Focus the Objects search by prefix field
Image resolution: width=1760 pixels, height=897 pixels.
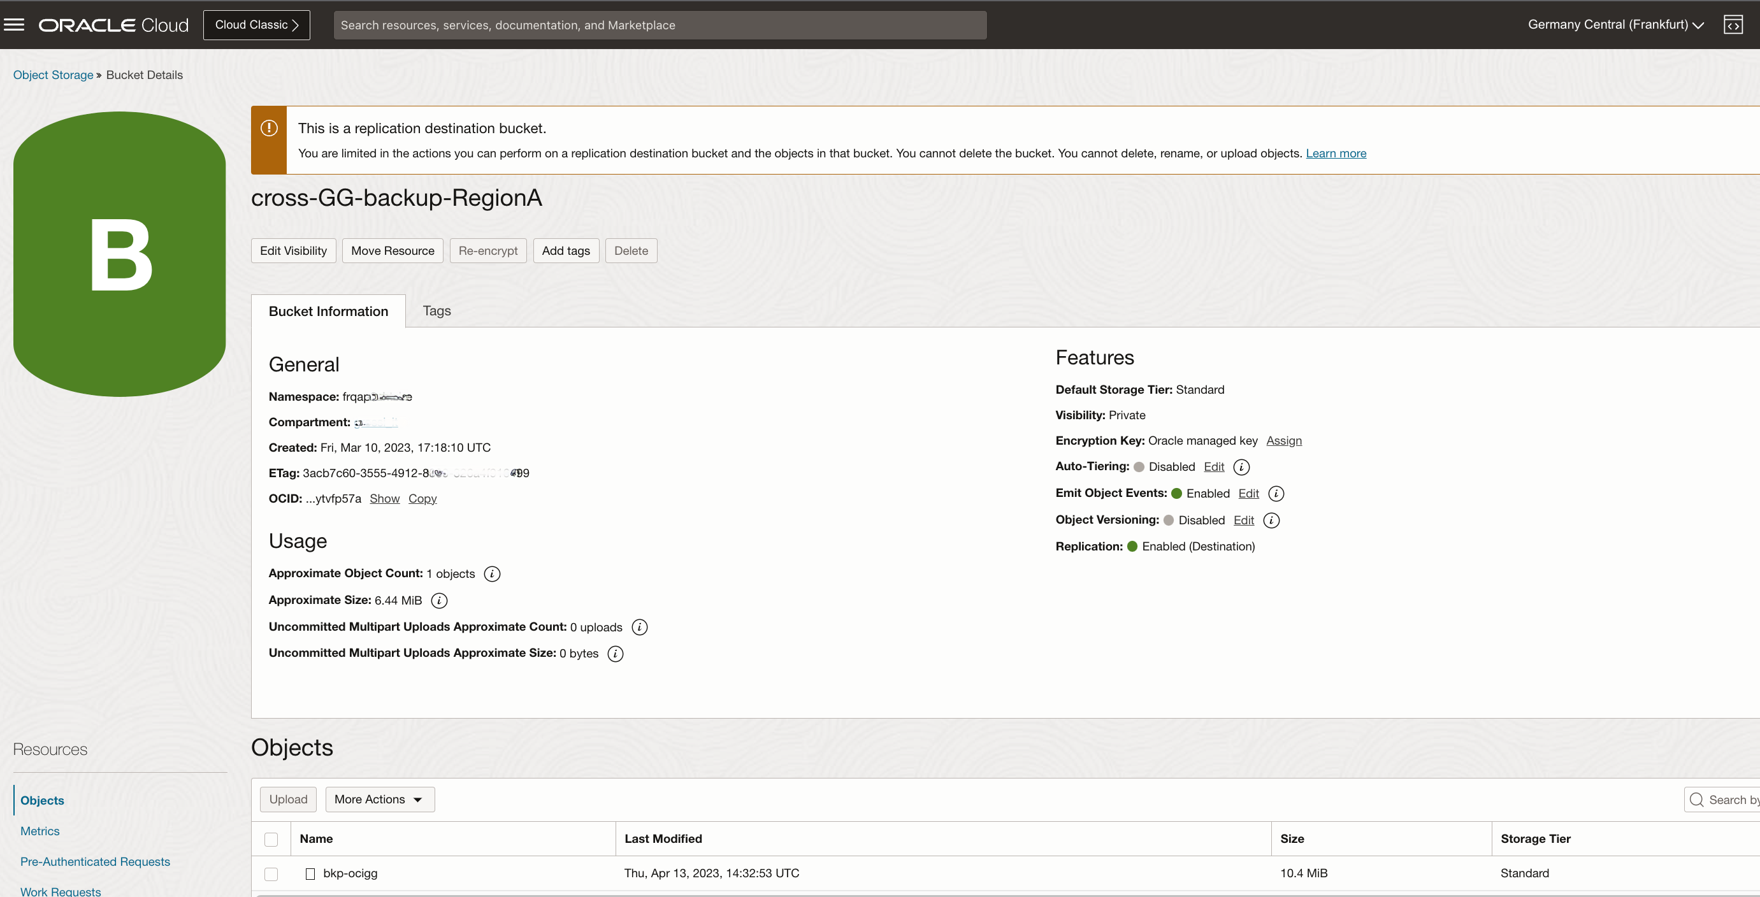pyautogui.click(x=1722, y=800)
